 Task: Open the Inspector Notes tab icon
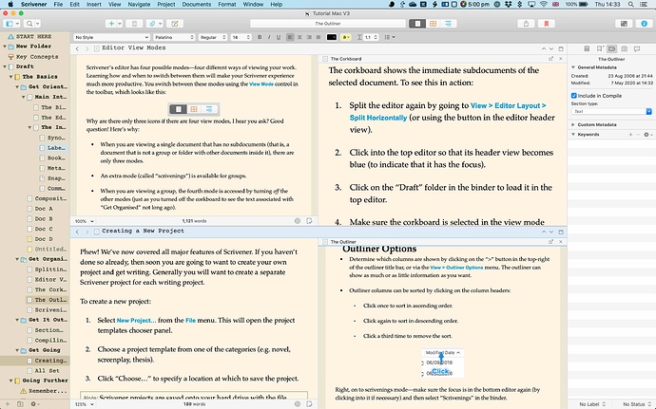click(x=587, y=49)
